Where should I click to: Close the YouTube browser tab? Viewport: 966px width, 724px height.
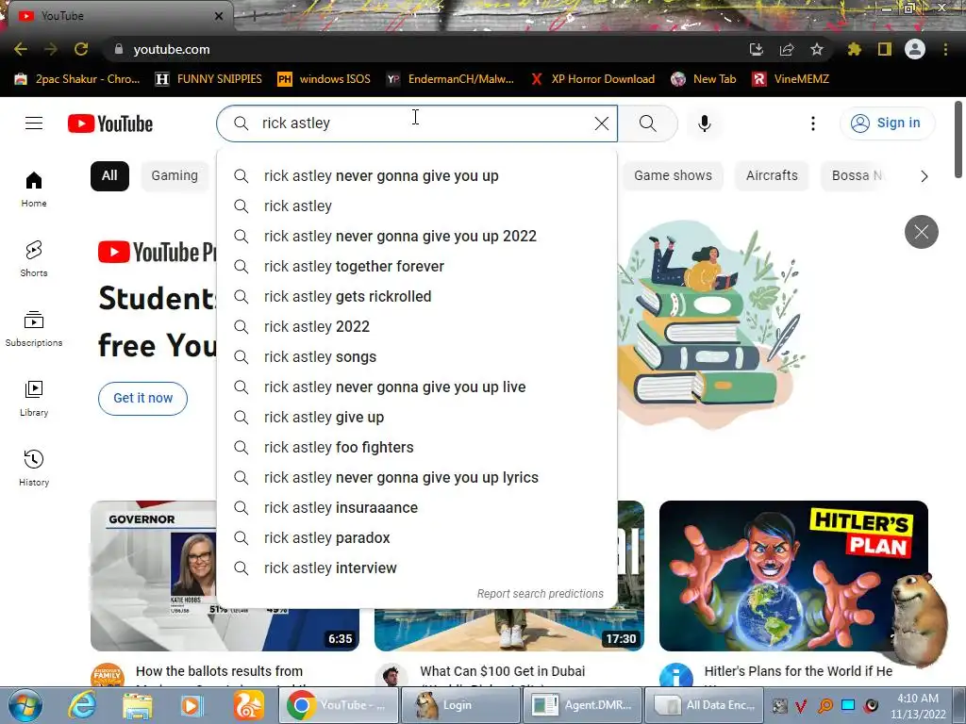219,16
